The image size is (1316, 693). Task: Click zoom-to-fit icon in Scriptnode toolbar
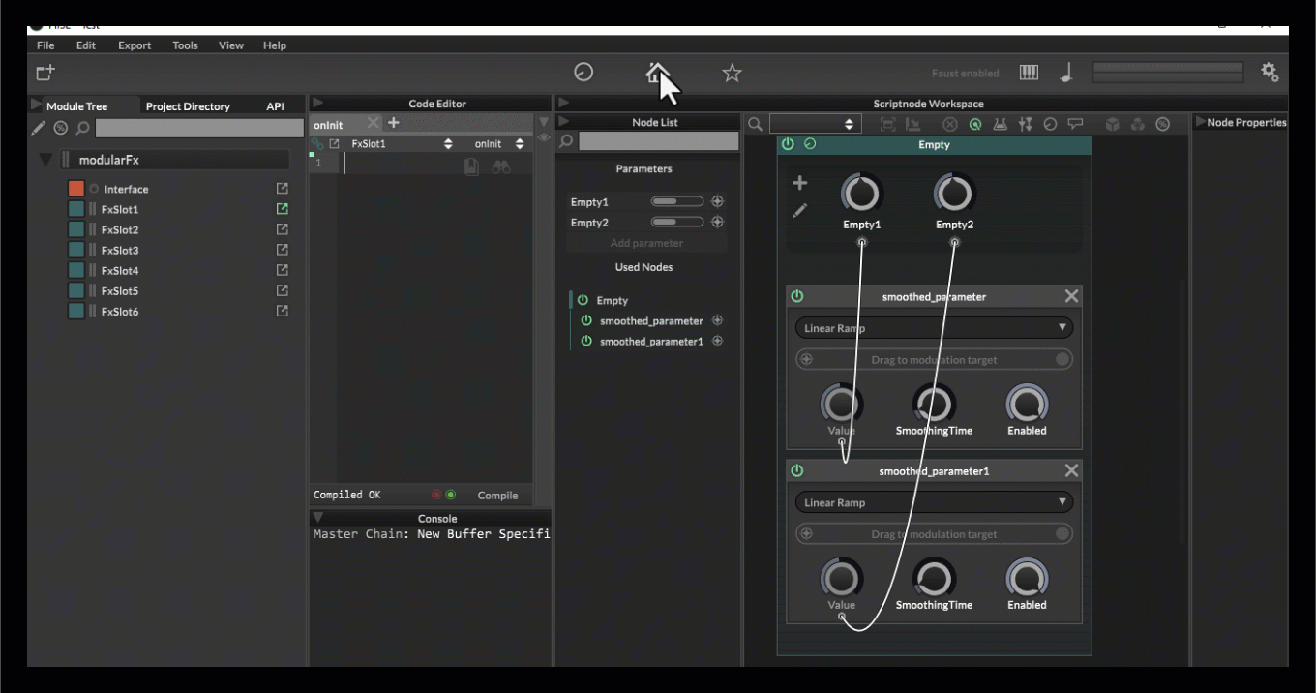click(x=888, y=124)
